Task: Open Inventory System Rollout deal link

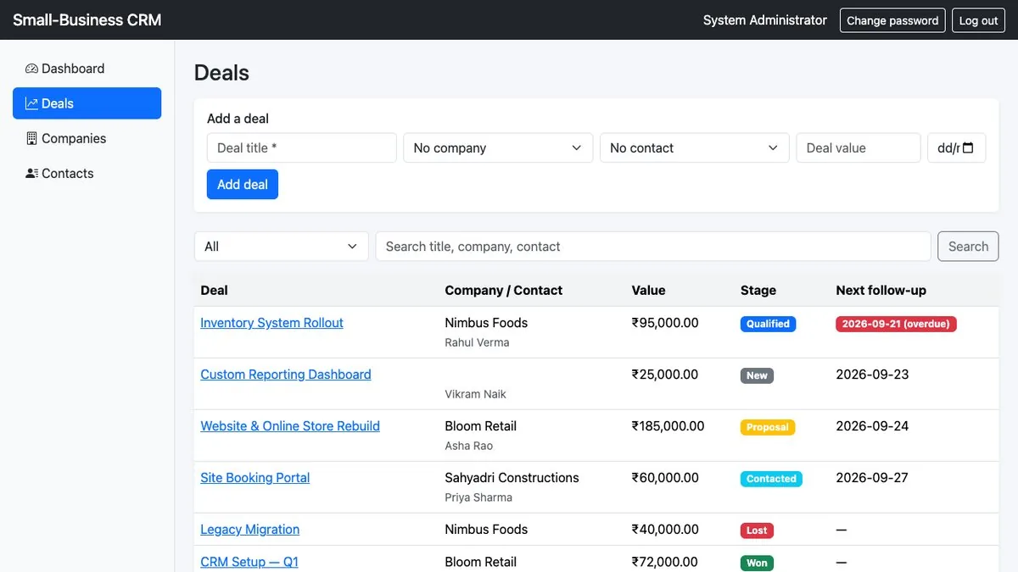Action: coord(271,323)
